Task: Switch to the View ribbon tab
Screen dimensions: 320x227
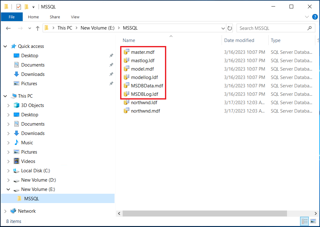Action: pos(75,17)
